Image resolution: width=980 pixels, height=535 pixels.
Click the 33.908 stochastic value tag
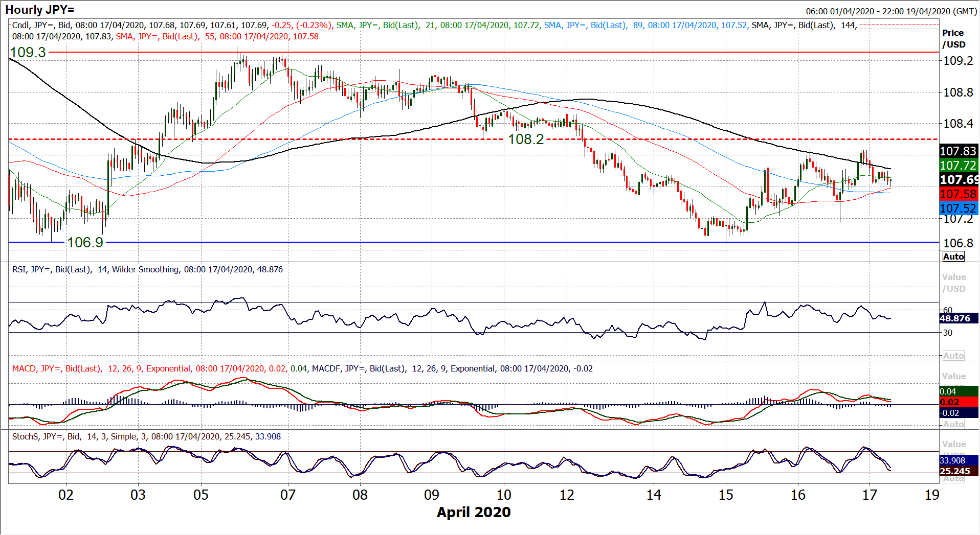(959, 460)
